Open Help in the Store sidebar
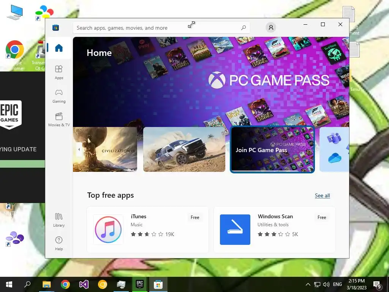This screenshot has height=292, width=389. point(59,243)
